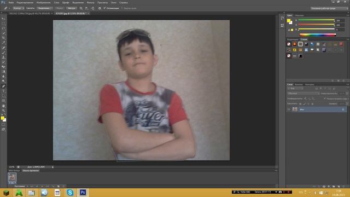Select the Eyedropper tool
This screenshot has width=350, height=197.
click(3, 43)
